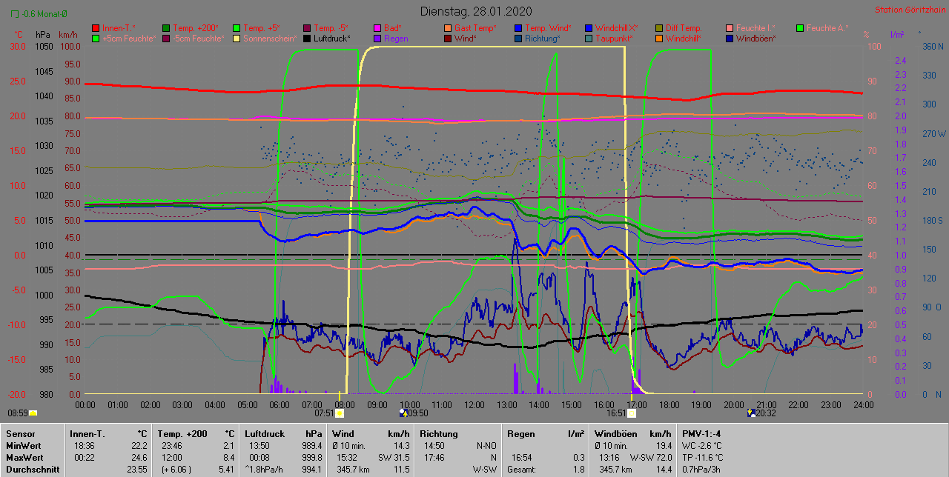Click the chart date title Dienstag, 28.01.2020
Image resolution: width=949 pixels, height=477 pixels.
tap(474, 11)
